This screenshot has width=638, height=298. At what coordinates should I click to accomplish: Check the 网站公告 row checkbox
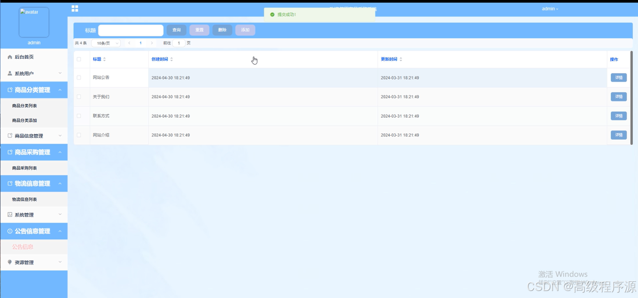(79, 77)
